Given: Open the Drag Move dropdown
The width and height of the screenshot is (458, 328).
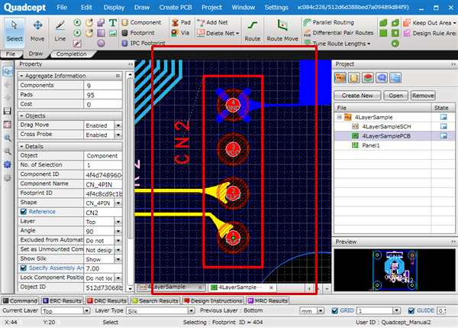Looking at the screenshot, I should tap(118, 125).
